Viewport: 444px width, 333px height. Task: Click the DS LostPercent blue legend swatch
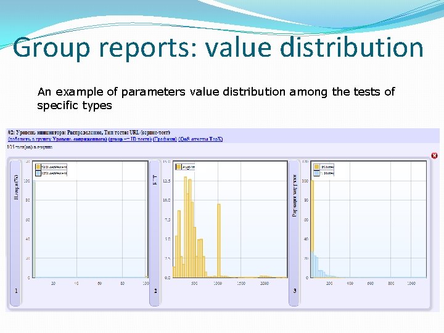pos(38,173)
